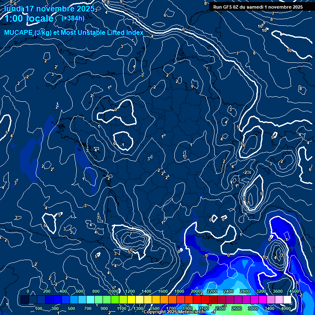Click the '100' legend value label
Image resolution: width=315 pixels, height=315 pixels.
pos(39,308)
